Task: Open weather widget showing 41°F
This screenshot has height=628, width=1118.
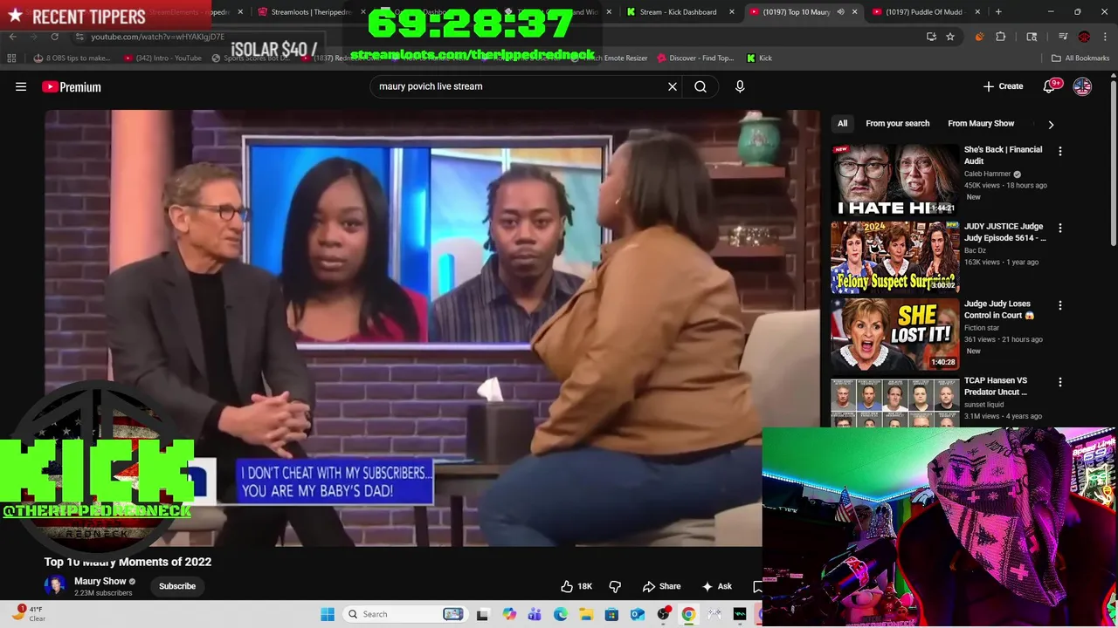Action: [x=29, y=614]
